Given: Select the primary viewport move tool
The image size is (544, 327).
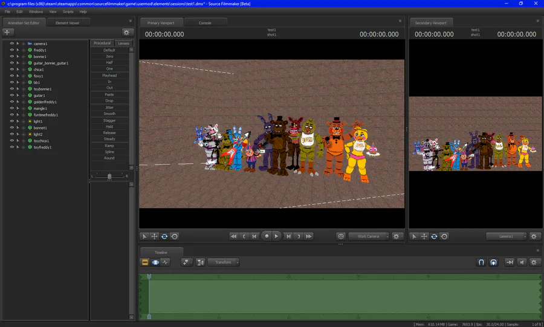Looking at the screenshot, I should point(154,236).
